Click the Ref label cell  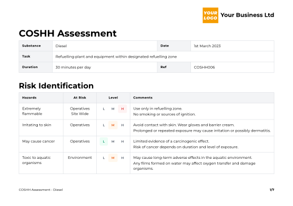(174, 67)
